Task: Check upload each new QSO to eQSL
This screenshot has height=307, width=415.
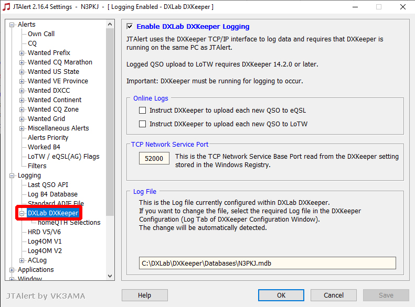Action: tap(142, 111)
